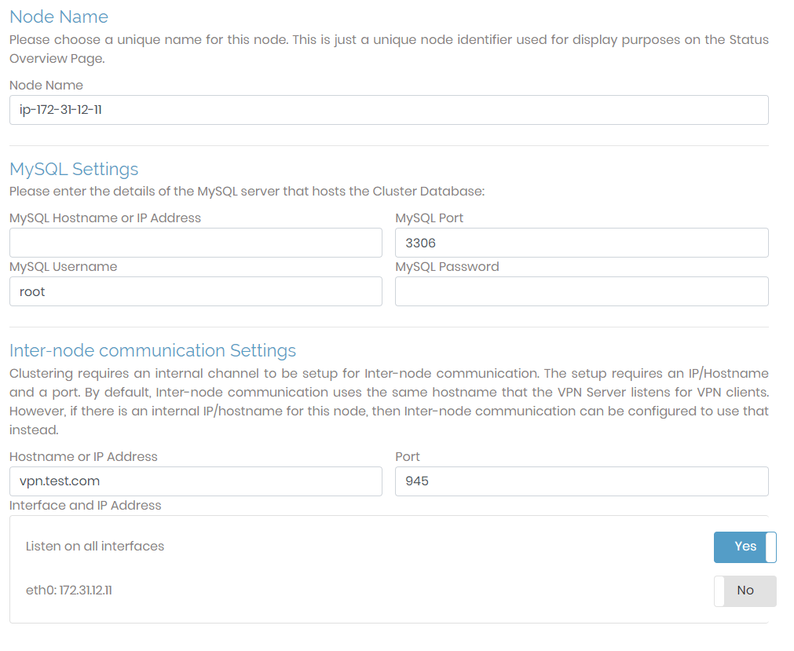Screen dimensions: 794x651
Task: Click the Inter-node communication Settings heading
Action: tap(152, 350)
